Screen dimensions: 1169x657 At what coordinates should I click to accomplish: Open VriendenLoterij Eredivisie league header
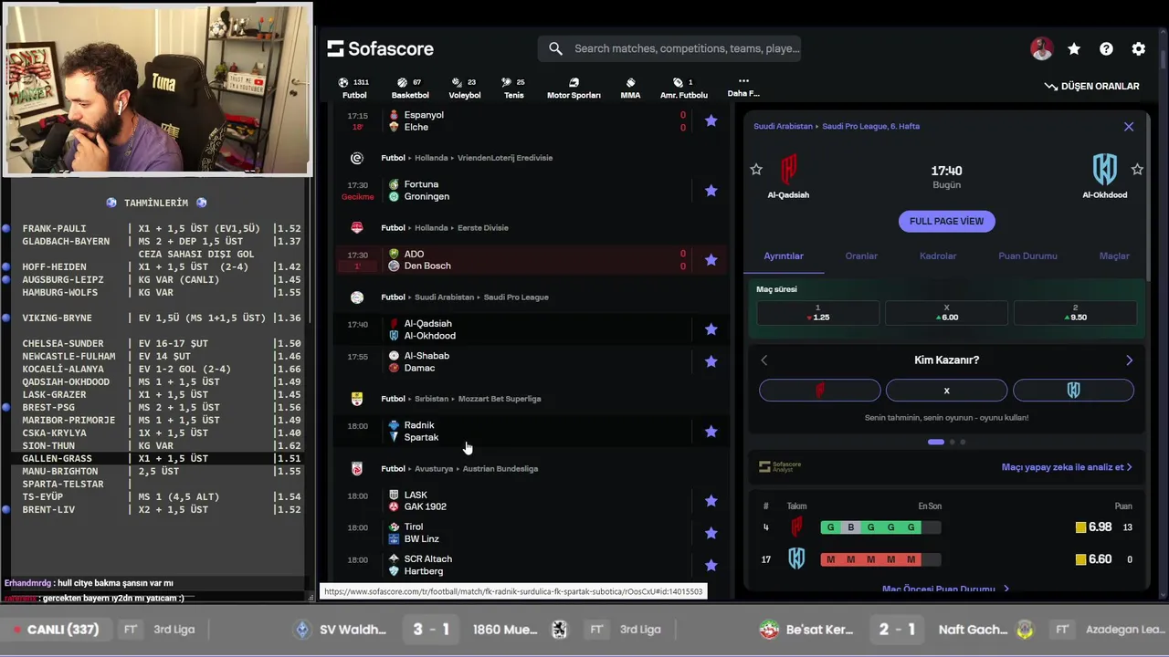click(504, 158)
